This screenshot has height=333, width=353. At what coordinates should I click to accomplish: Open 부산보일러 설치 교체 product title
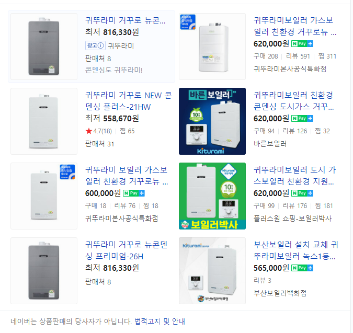[x=295, y=250]
